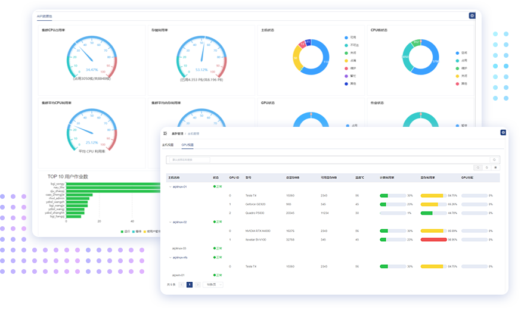
Task: Click the column settings icon above the table
Action: (495, 168)
